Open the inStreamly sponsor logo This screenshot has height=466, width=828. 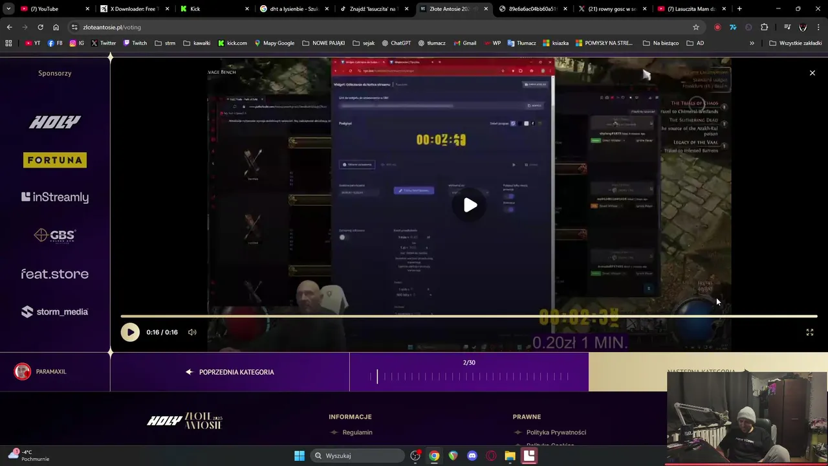55,197
